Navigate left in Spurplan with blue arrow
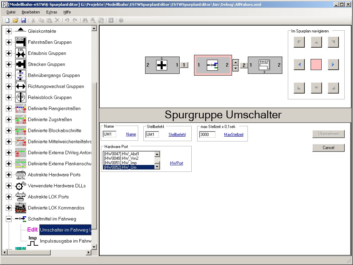Viewport: 353px width, 265px height. 299,65
